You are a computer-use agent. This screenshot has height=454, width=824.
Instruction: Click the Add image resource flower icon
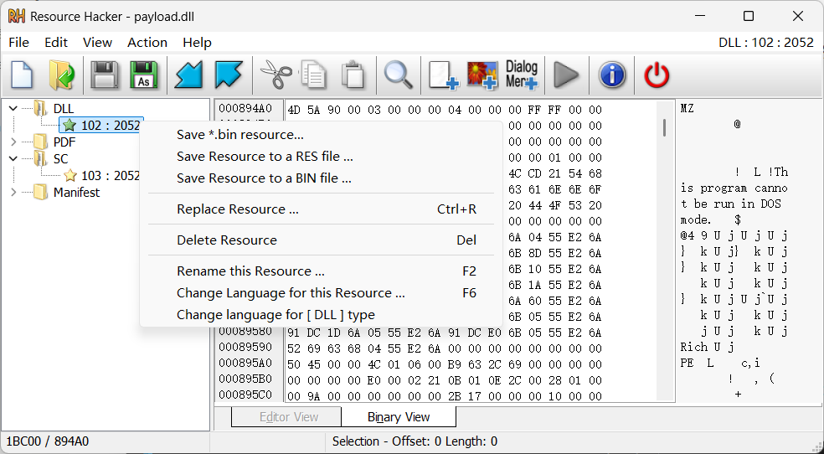(482, 75)
